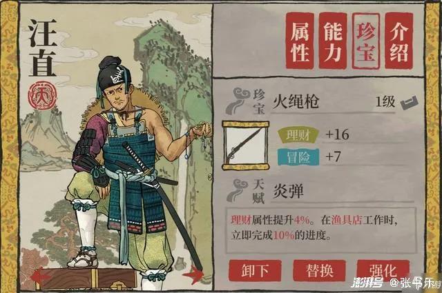
Task: Click the 火绳枪 treasure scroll thumbnail
Action: click(x=246, y=145)
